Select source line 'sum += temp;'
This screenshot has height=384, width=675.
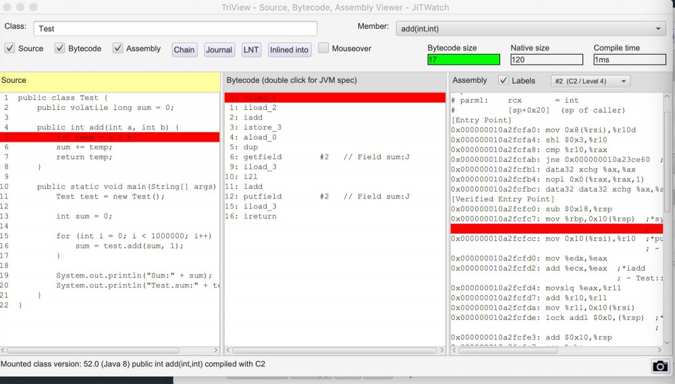[x=84, y=147]
